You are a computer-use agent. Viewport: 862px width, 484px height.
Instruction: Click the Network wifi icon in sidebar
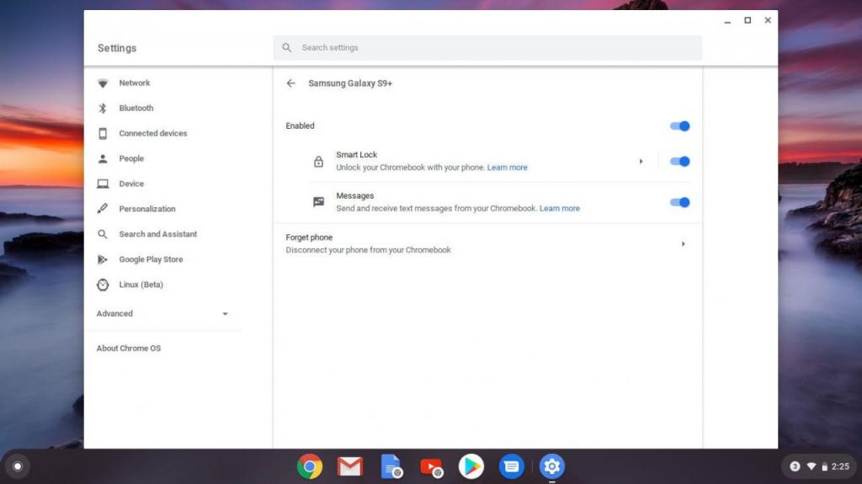(x=102, y=83)
